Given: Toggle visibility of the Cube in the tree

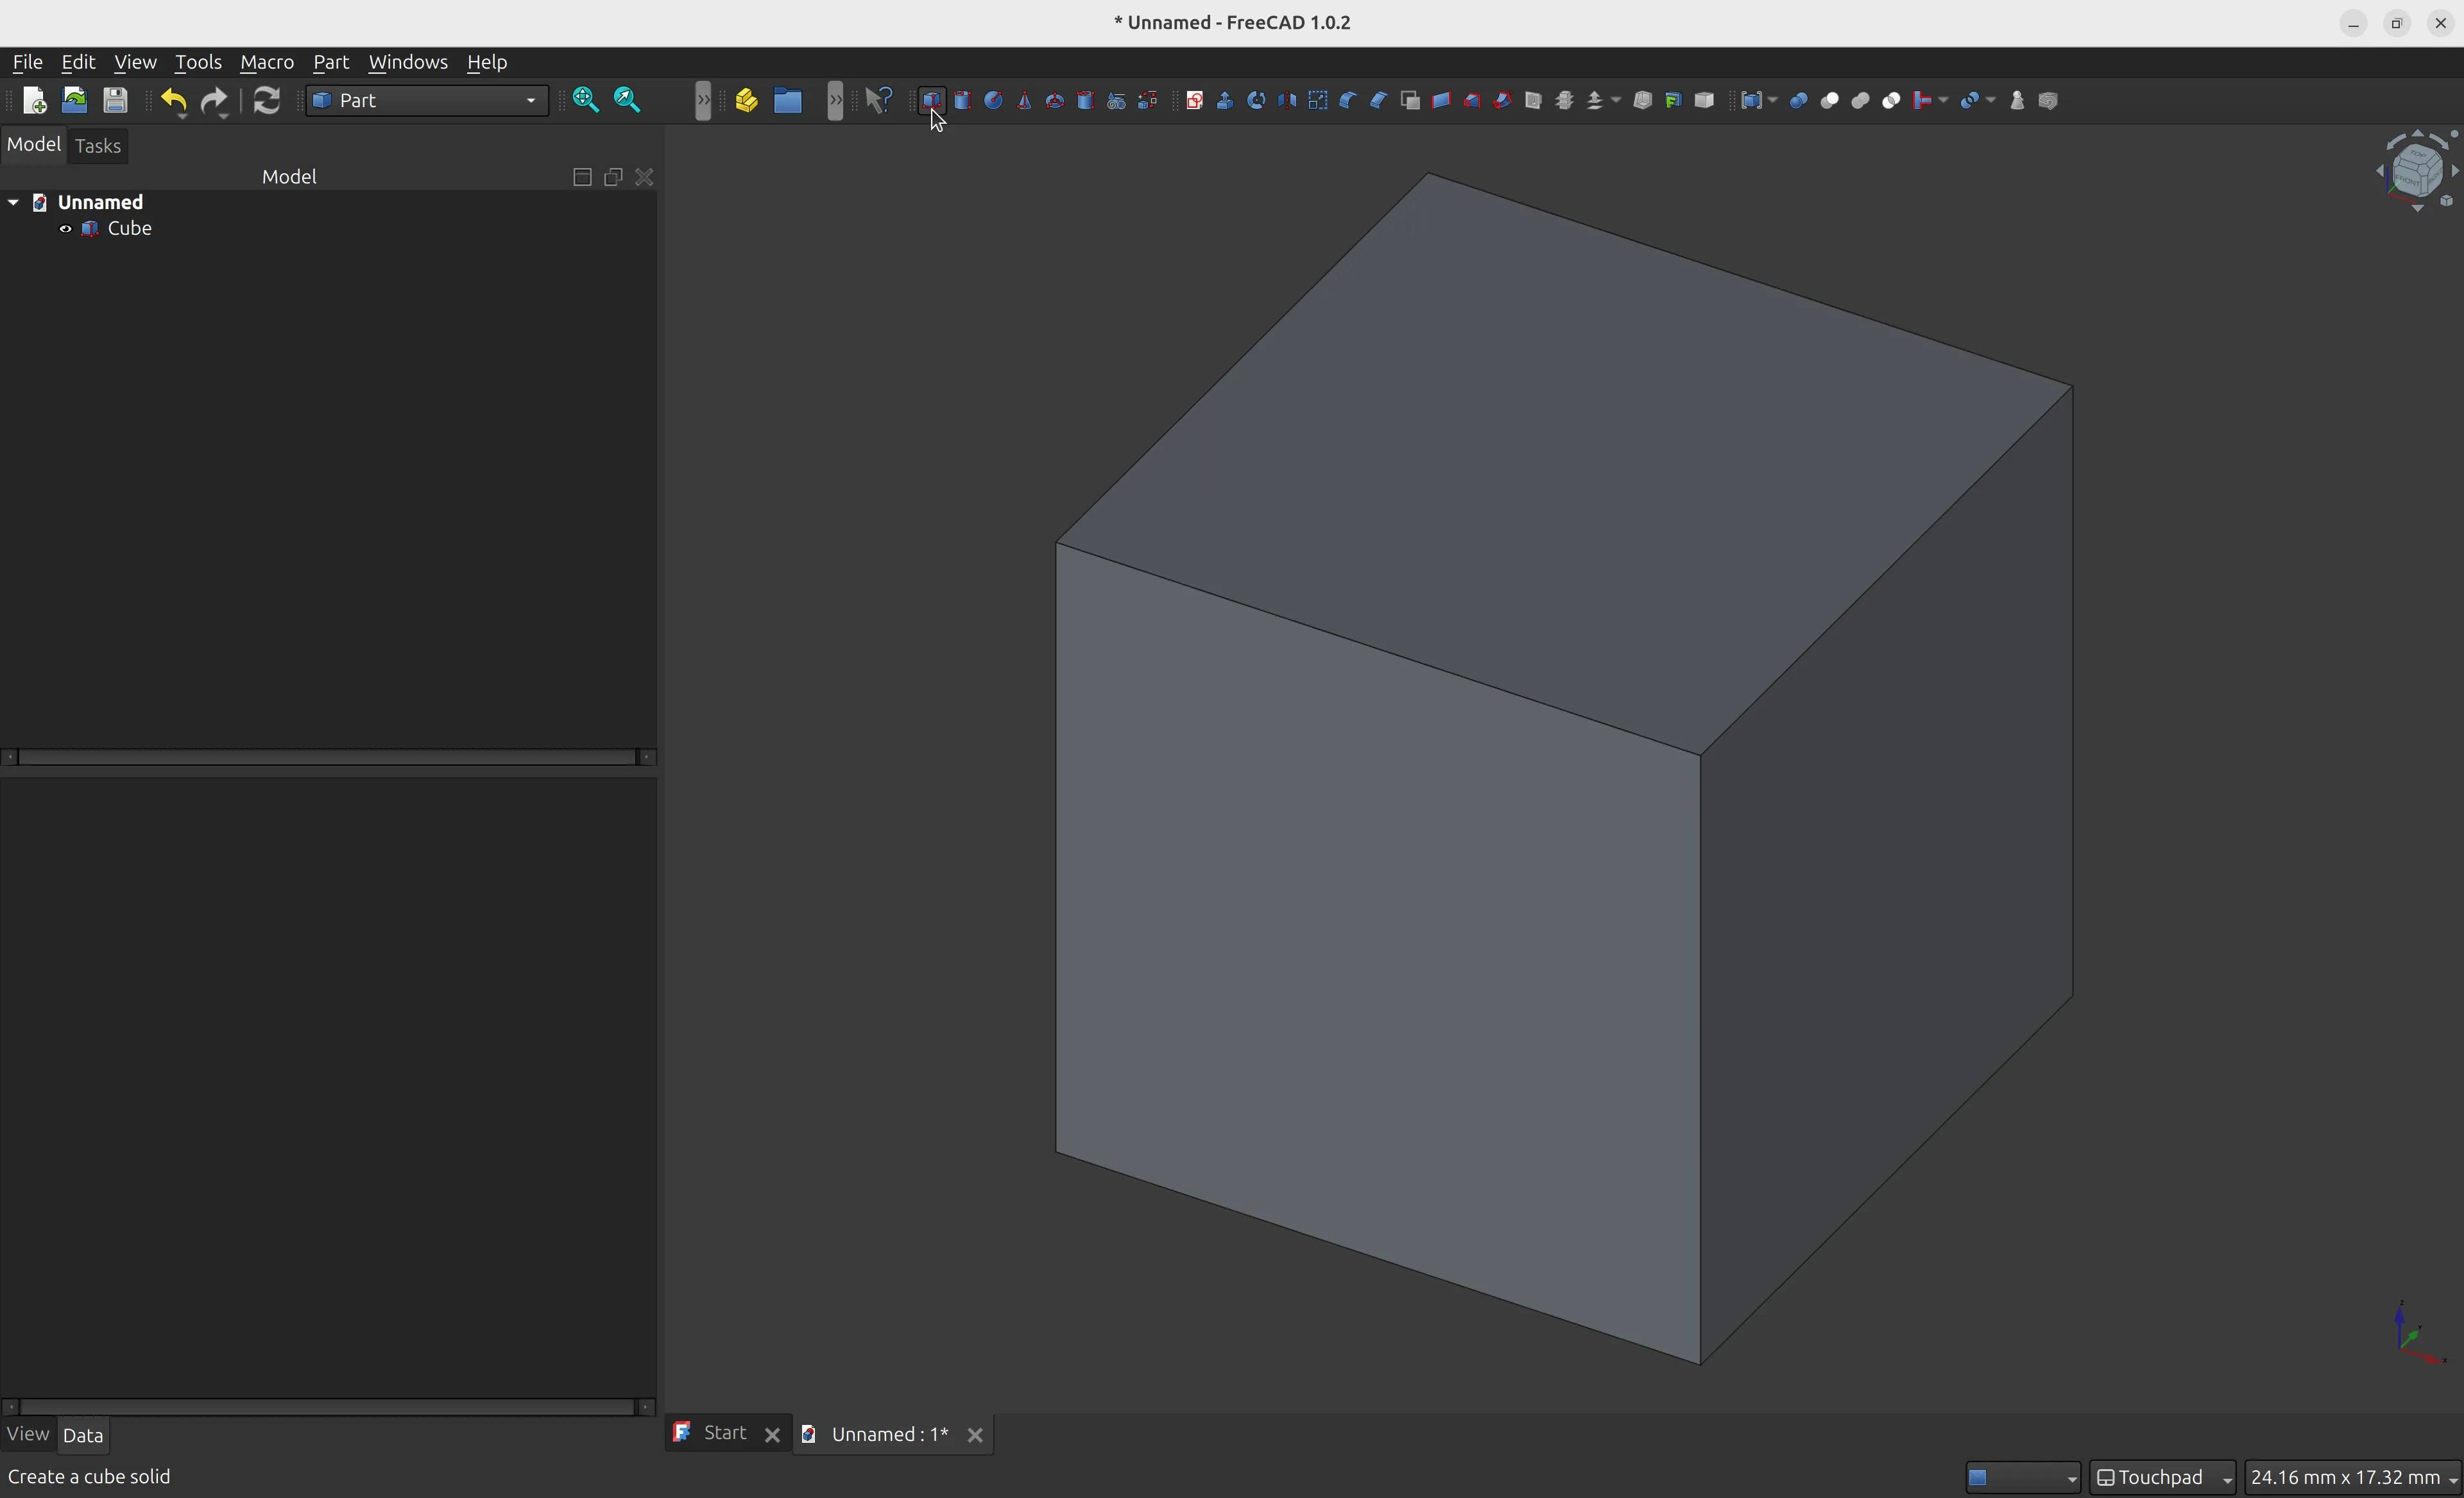Looking at the screenshot, I should (65, 229).
